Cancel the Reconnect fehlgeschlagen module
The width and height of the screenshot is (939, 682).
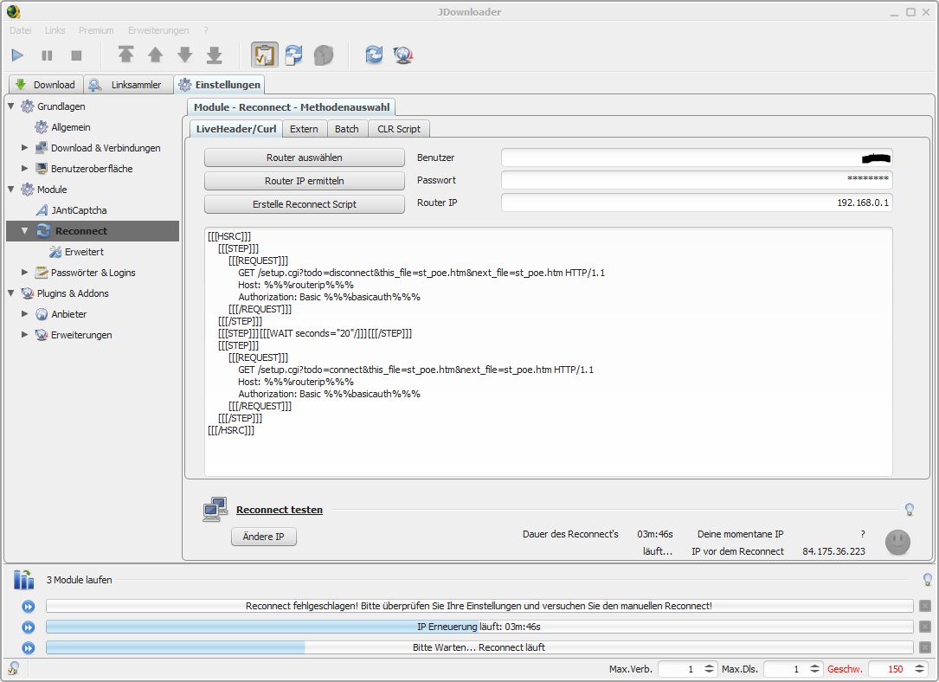(x=924, y=606)
